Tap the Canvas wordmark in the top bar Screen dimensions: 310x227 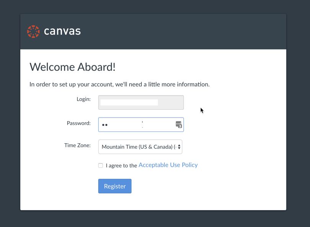(63, 31)
